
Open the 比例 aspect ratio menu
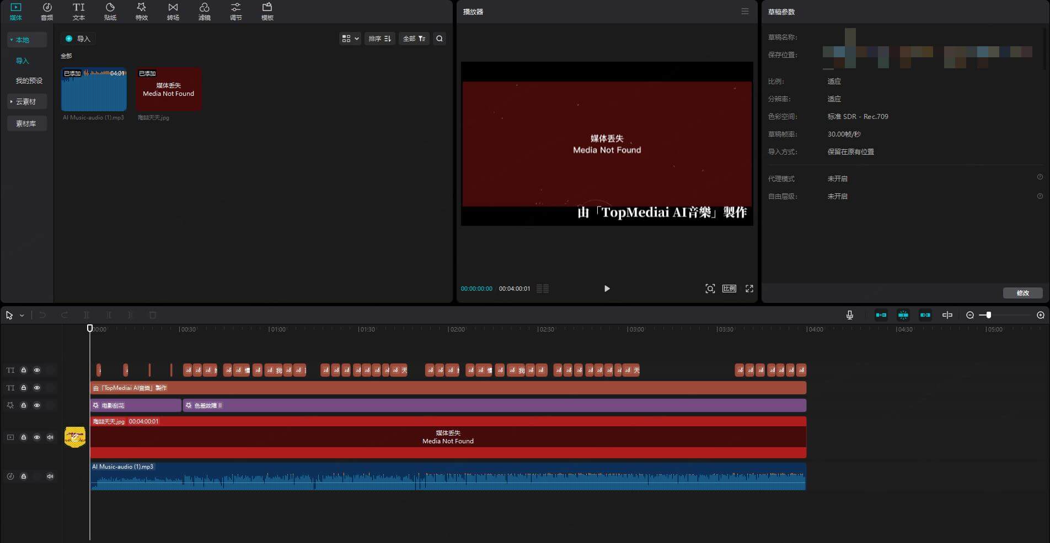point(729,289)
